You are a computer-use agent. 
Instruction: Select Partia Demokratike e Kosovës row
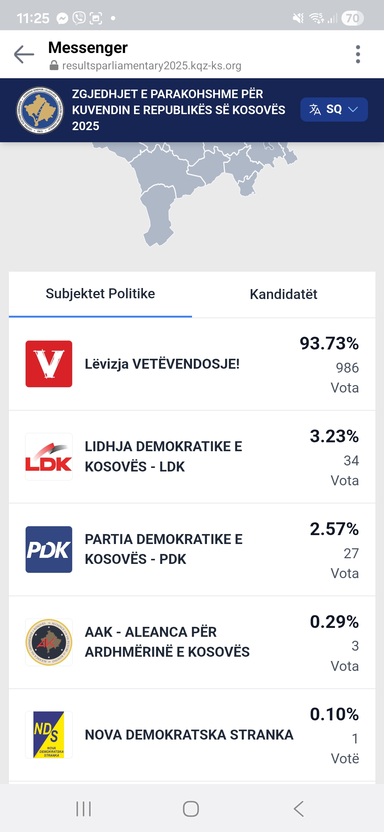164,549
